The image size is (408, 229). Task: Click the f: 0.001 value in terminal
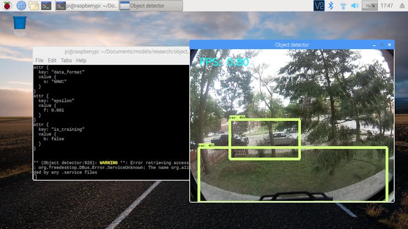click(54, 110)
